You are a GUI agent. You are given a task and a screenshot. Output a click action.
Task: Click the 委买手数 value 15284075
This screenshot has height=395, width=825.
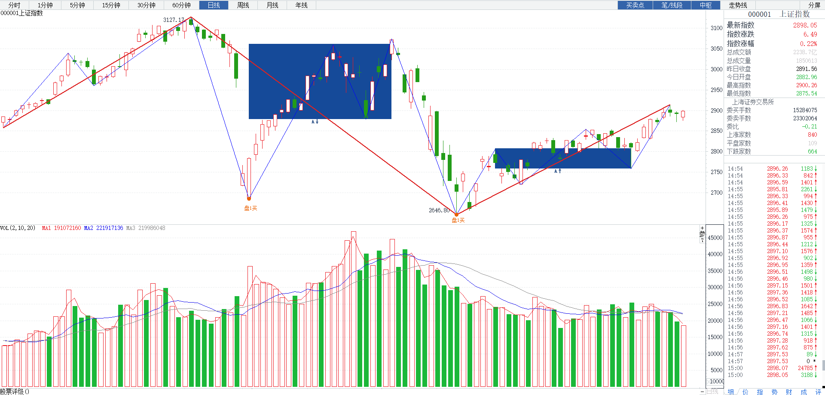pyautogui.click(x=805, y=110)
